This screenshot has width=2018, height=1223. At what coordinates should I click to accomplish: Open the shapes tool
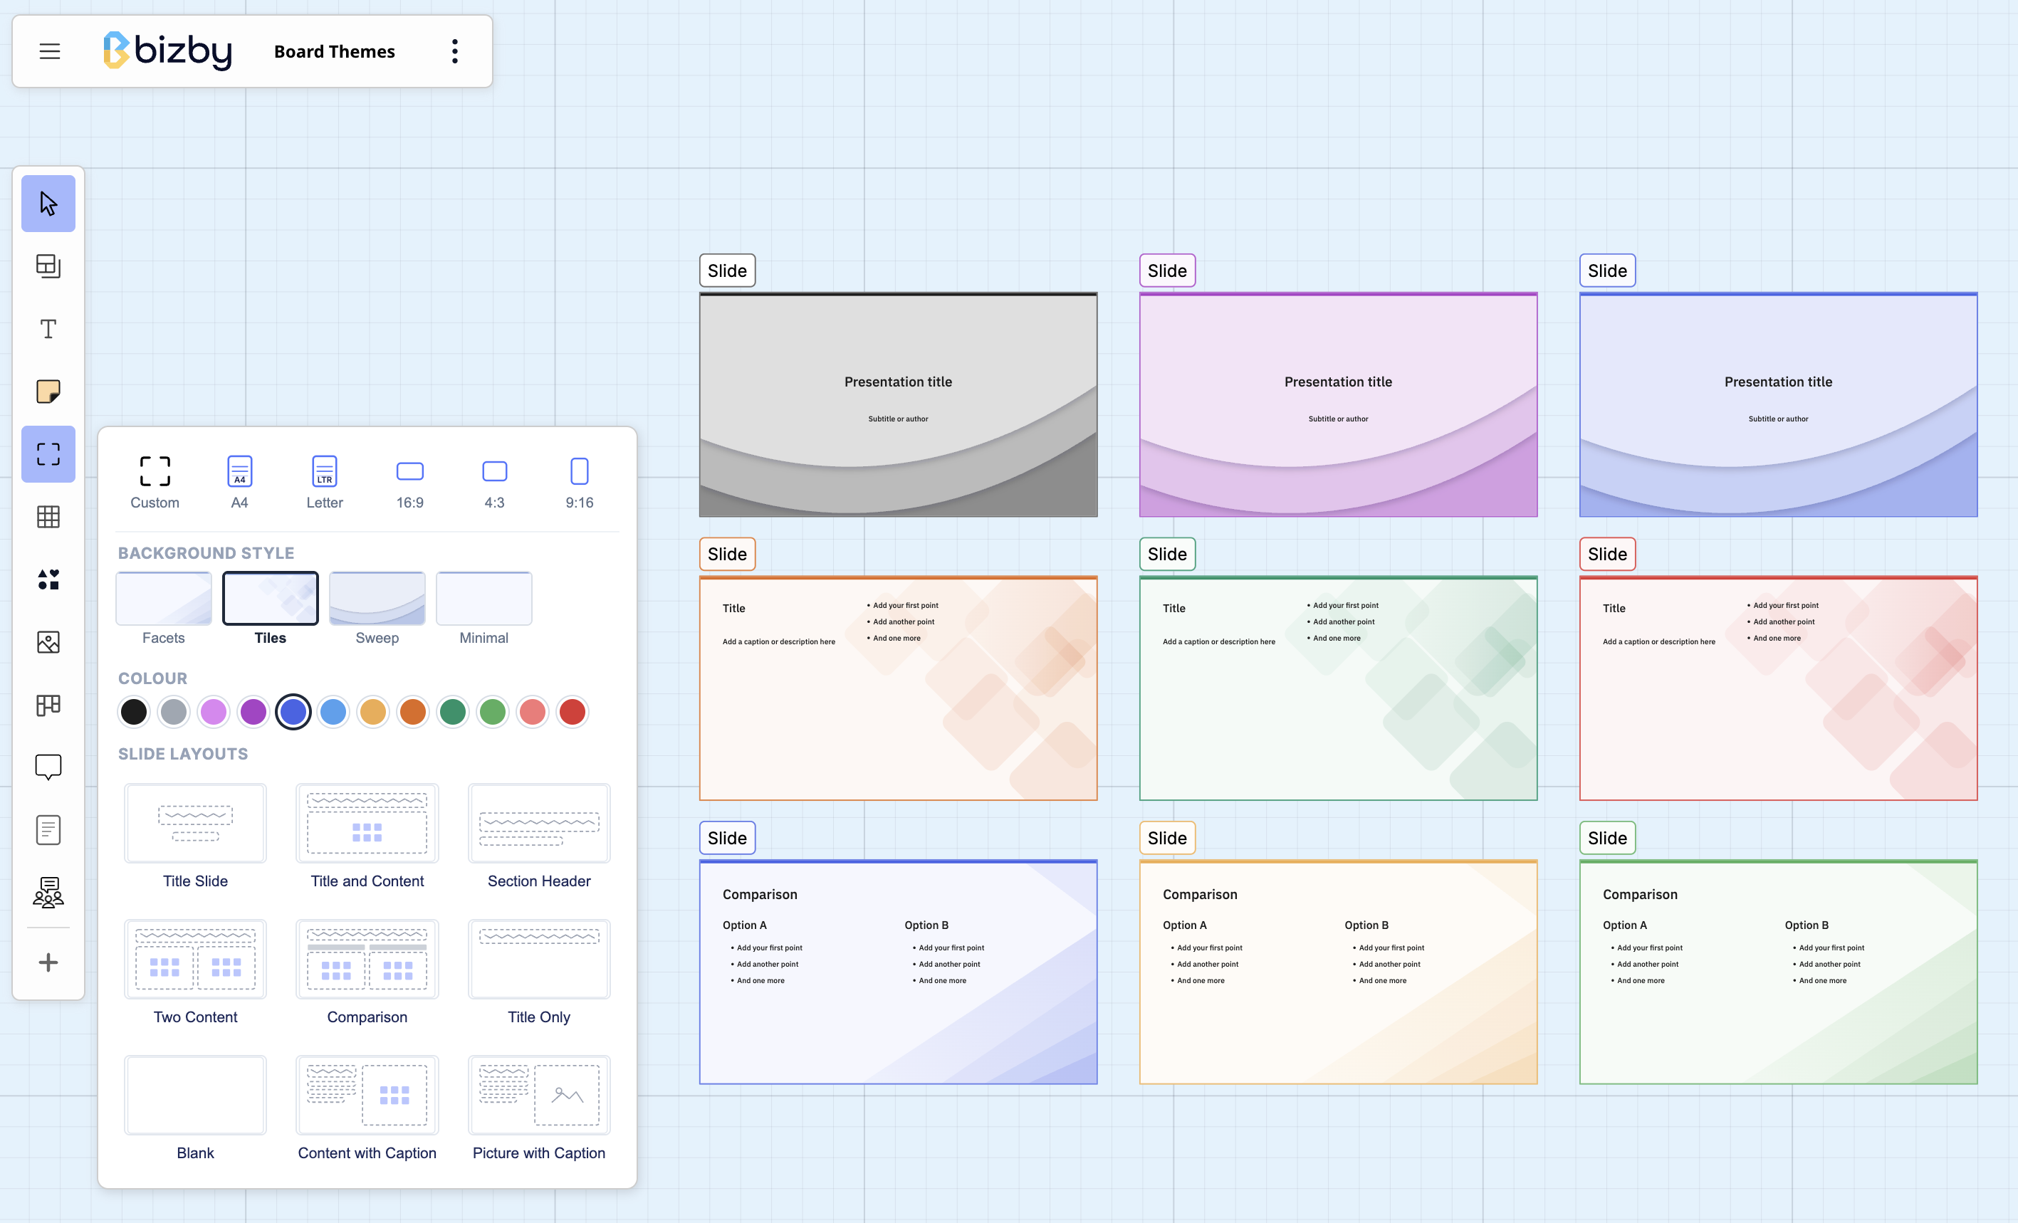pos(48,579)
